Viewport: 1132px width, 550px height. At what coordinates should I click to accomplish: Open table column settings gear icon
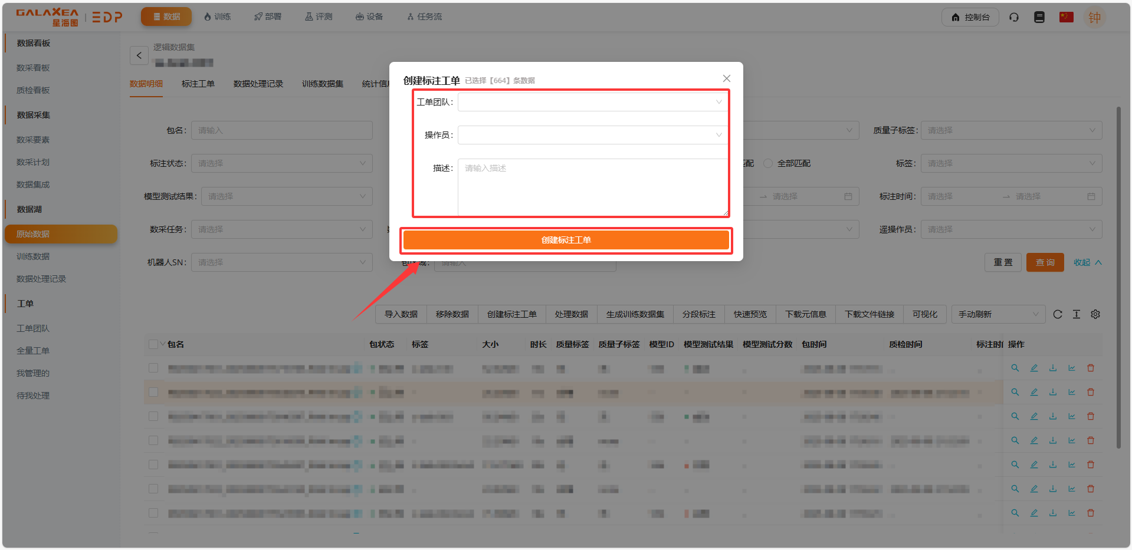pos(1095,314)
